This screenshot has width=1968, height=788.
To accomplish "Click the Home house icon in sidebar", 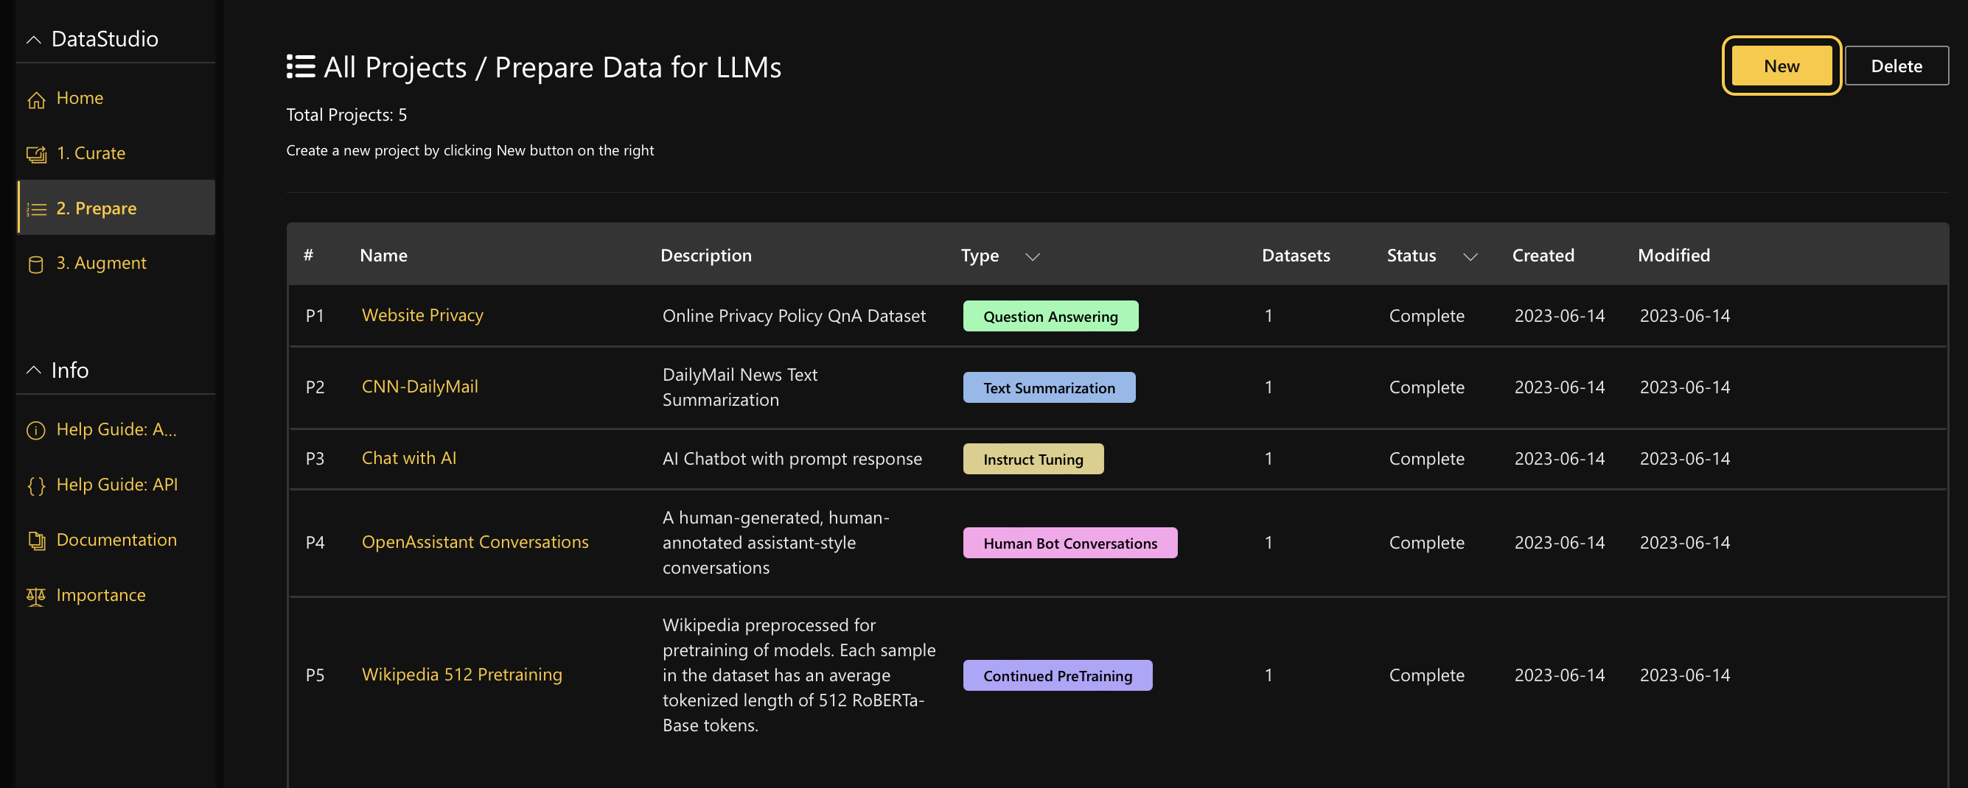I will (36, 99).
